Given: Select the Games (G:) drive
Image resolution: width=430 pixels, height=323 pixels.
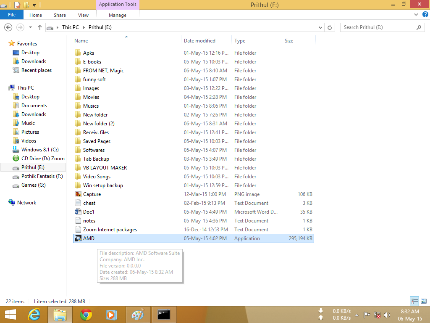Looking at the screenshot, I should (34, 185).
